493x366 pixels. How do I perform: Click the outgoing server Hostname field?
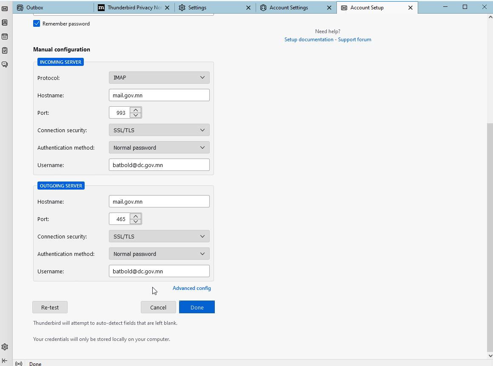[159, 201]
